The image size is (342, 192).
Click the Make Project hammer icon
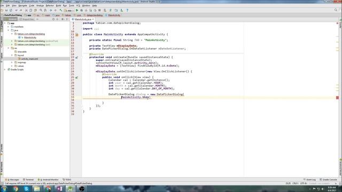61,10
